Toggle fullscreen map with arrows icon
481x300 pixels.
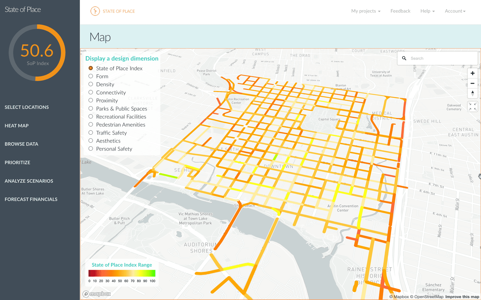tap(472, 107)
